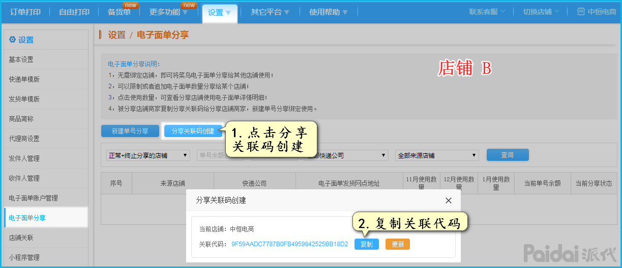Screen dimensions: 622x268
Task: Click the gear icon beside 设置 sidebar title
Action: (x=12, y=40)
